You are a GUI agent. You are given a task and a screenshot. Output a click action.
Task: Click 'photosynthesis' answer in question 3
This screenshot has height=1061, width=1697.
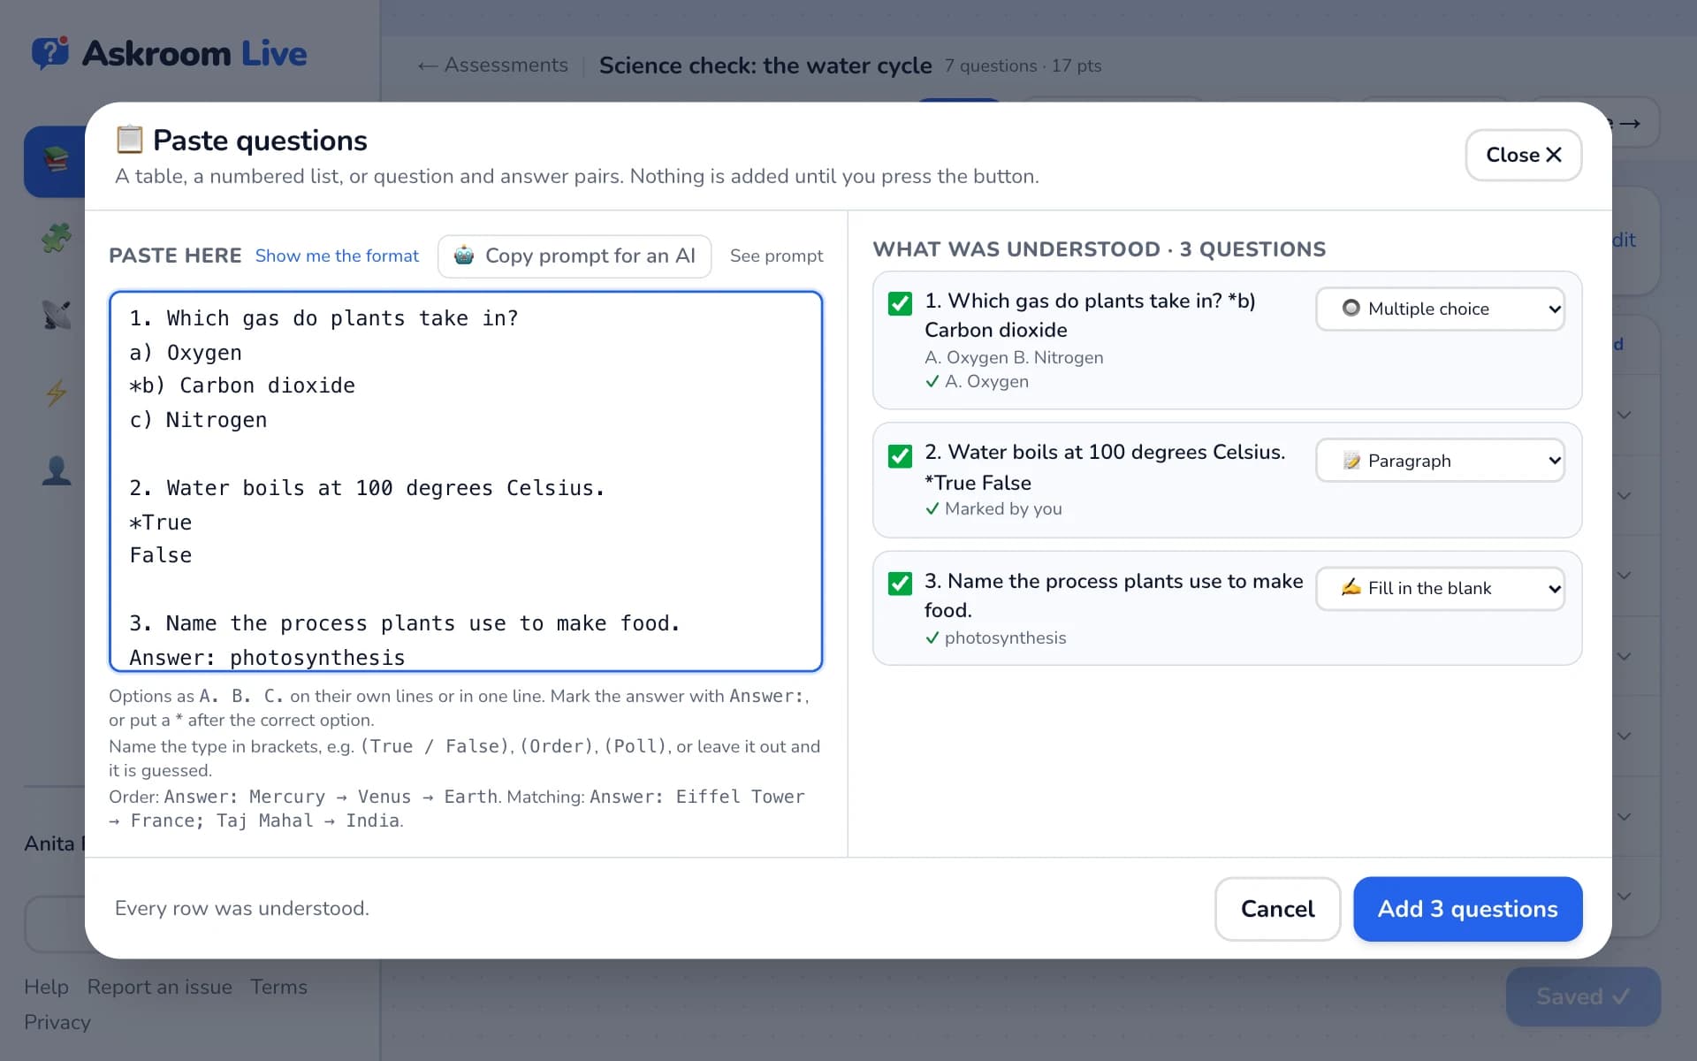click(x=1005, y=637)
